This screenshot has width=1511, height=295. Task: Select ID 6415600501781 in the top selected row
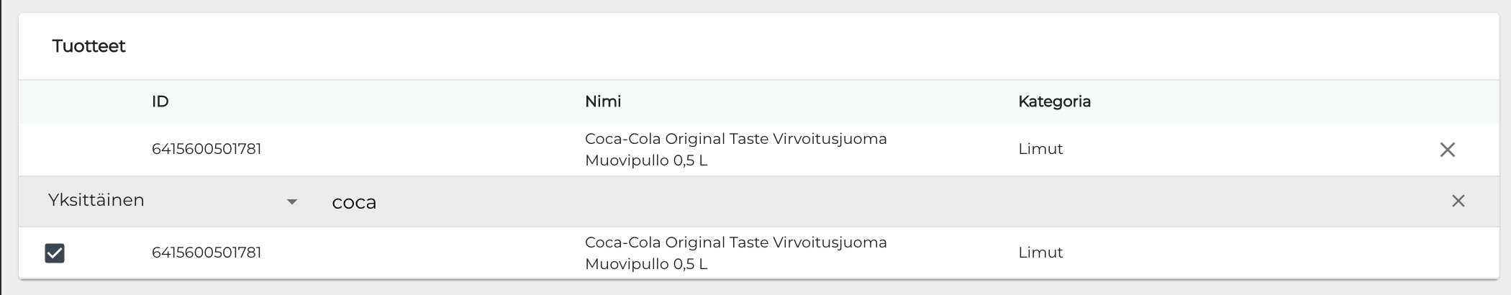(207, 150)
